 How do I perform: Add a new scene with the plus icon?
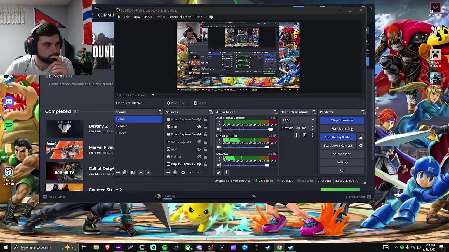pyautogui.click(x=118, y=173)
